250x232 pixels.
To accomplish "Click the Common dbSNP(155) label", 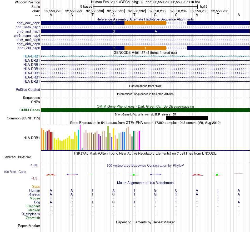I will [23, 118].
